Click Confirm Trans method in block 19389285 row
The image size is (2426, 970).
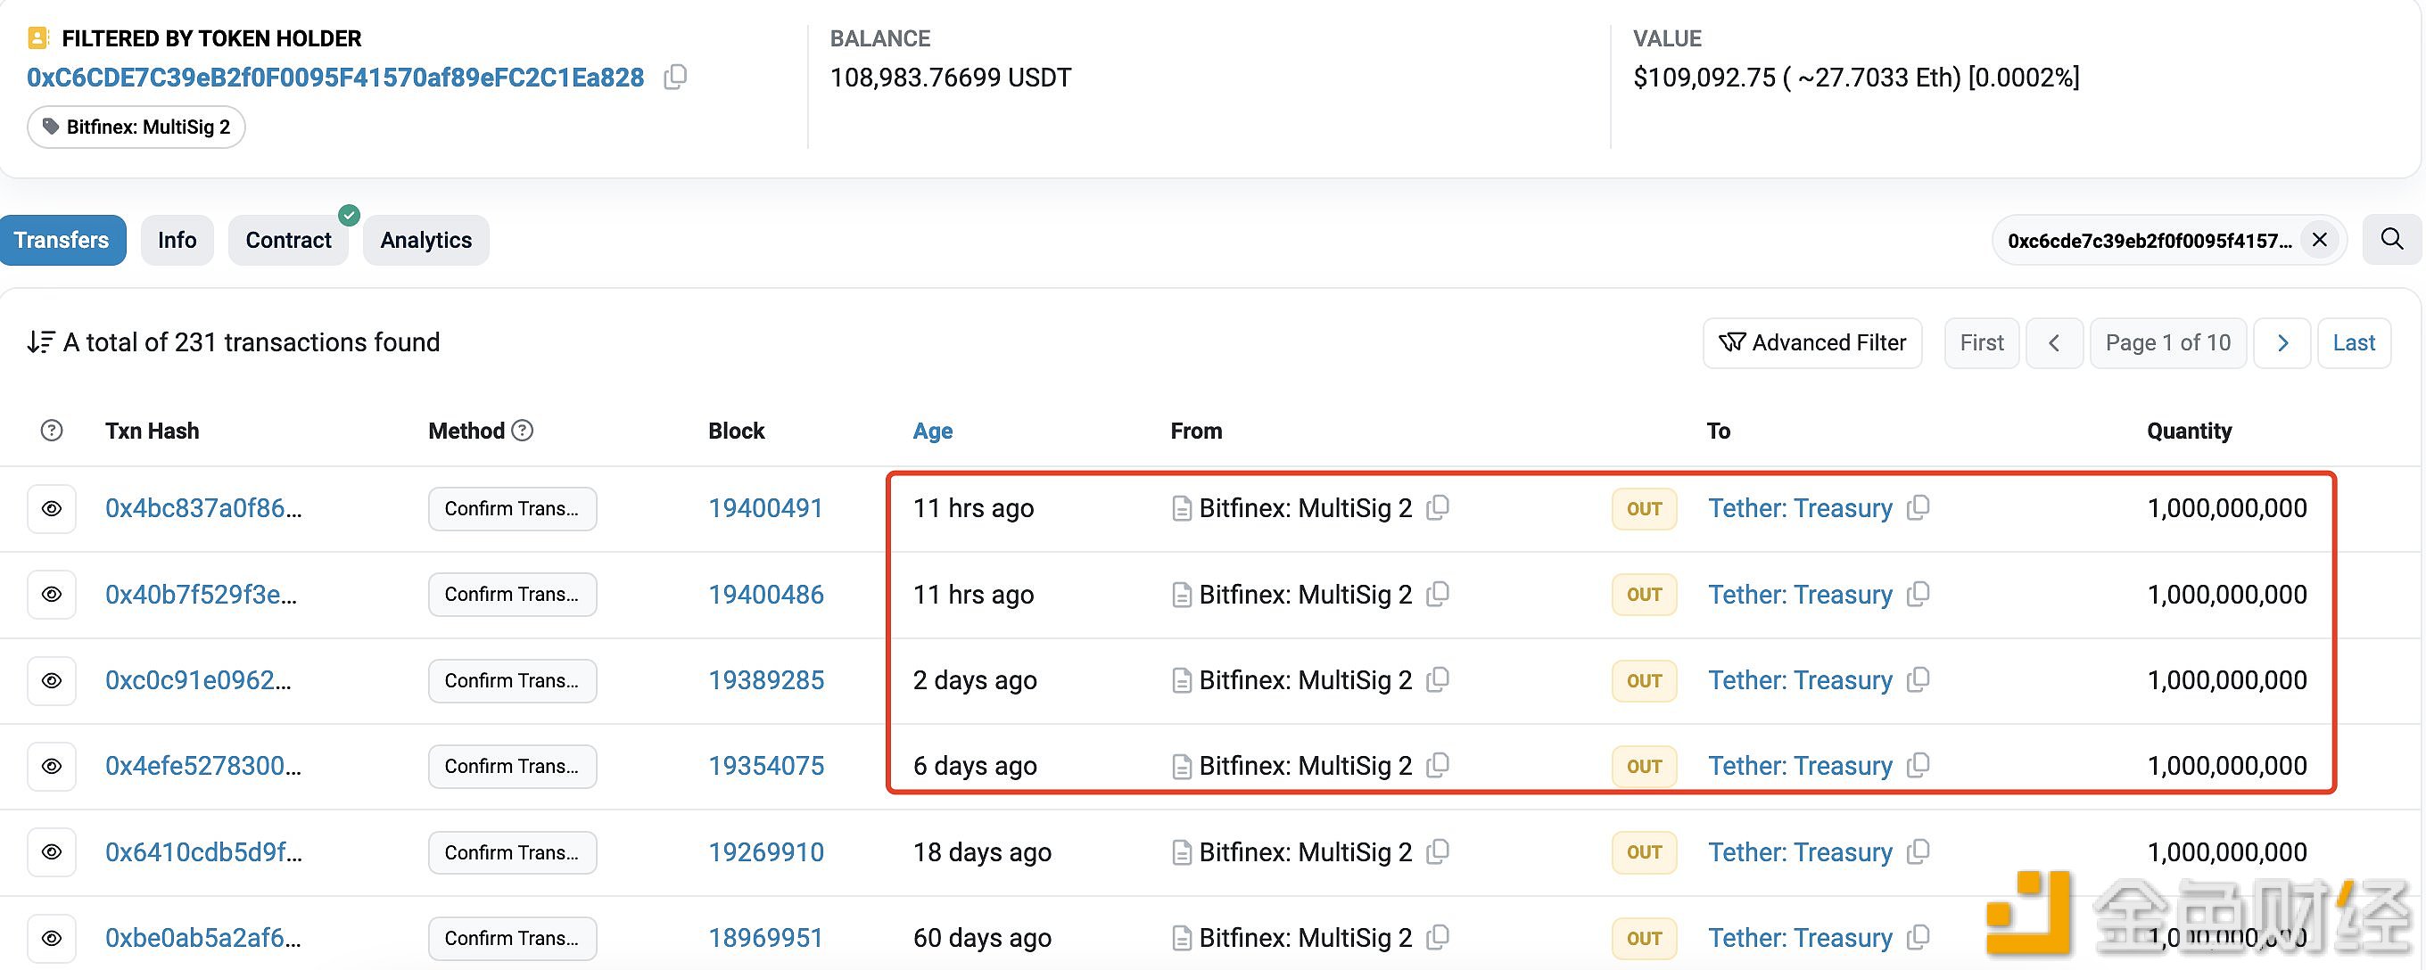point(512,680)
